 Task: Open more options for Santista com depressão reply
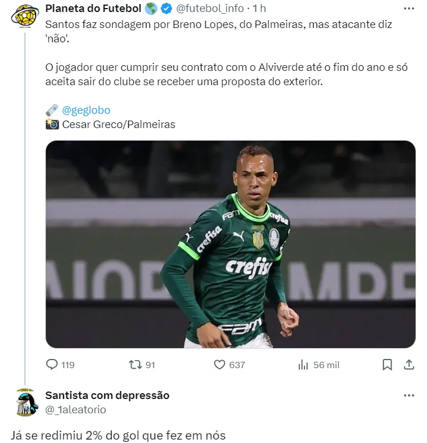click(x=409, y=395)
